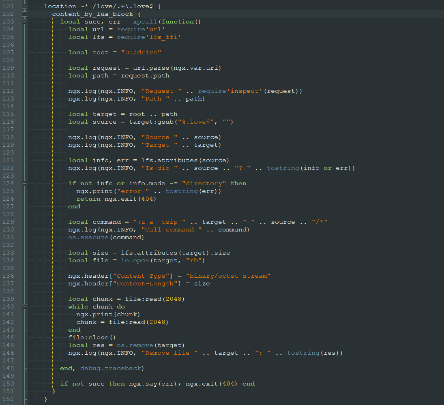Click the "error " string on line 125

pos(133,191)
